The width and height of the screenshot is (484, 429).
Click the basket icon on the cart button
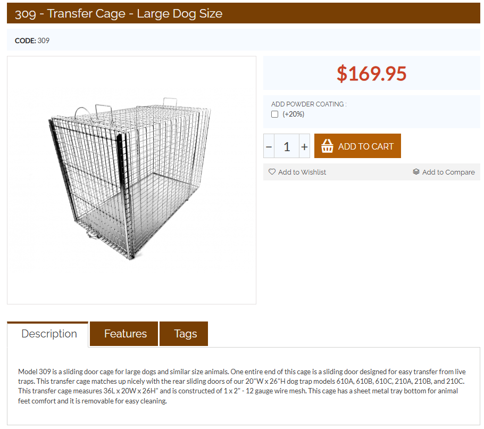(x=327, y=146)
